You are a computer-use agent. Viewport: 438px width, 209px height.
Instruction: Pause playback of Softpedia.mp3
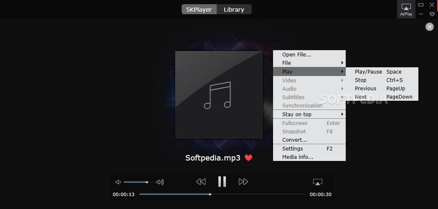click(x=222, y=181)
